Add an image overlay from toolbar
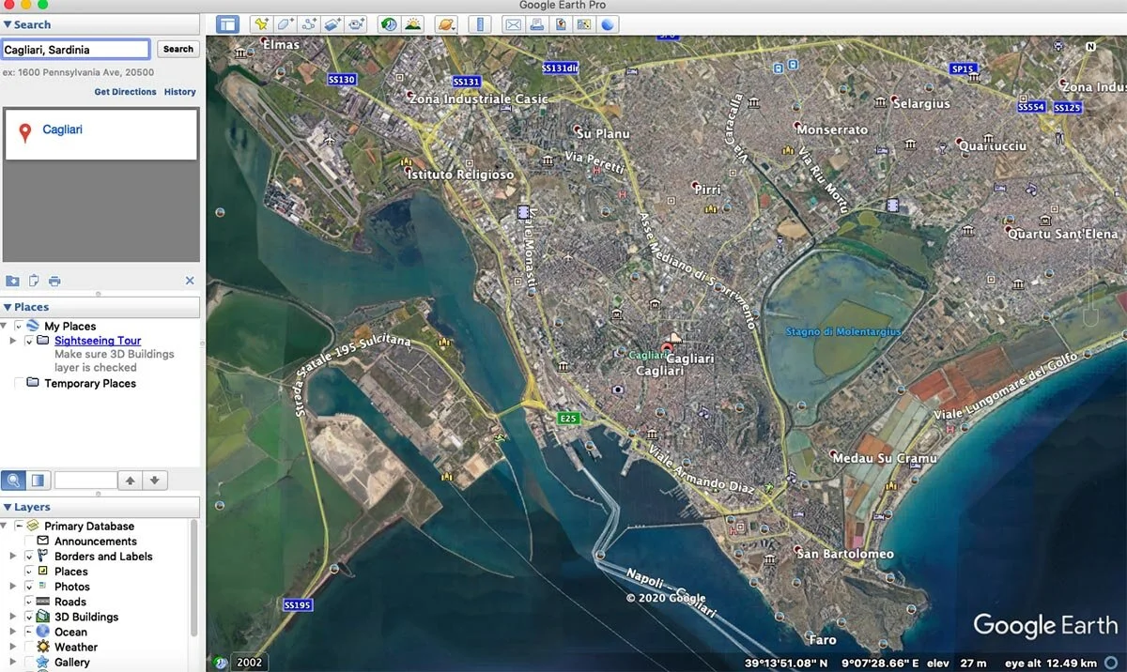This screenshot has height=672, width=1127. 332,24
